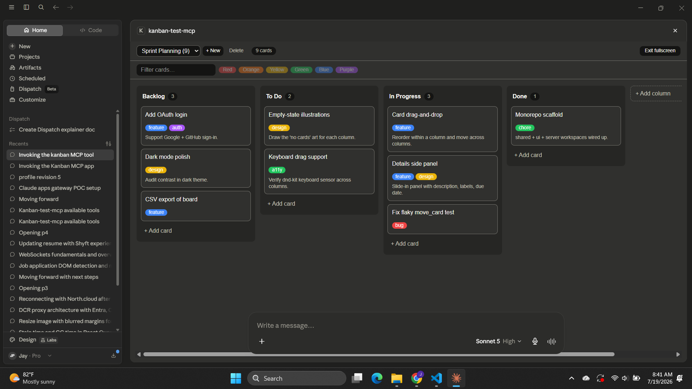Open the Sonnet 5 High model selector
The height and width of the screenshot is (389, 692).
coord(498,341)
